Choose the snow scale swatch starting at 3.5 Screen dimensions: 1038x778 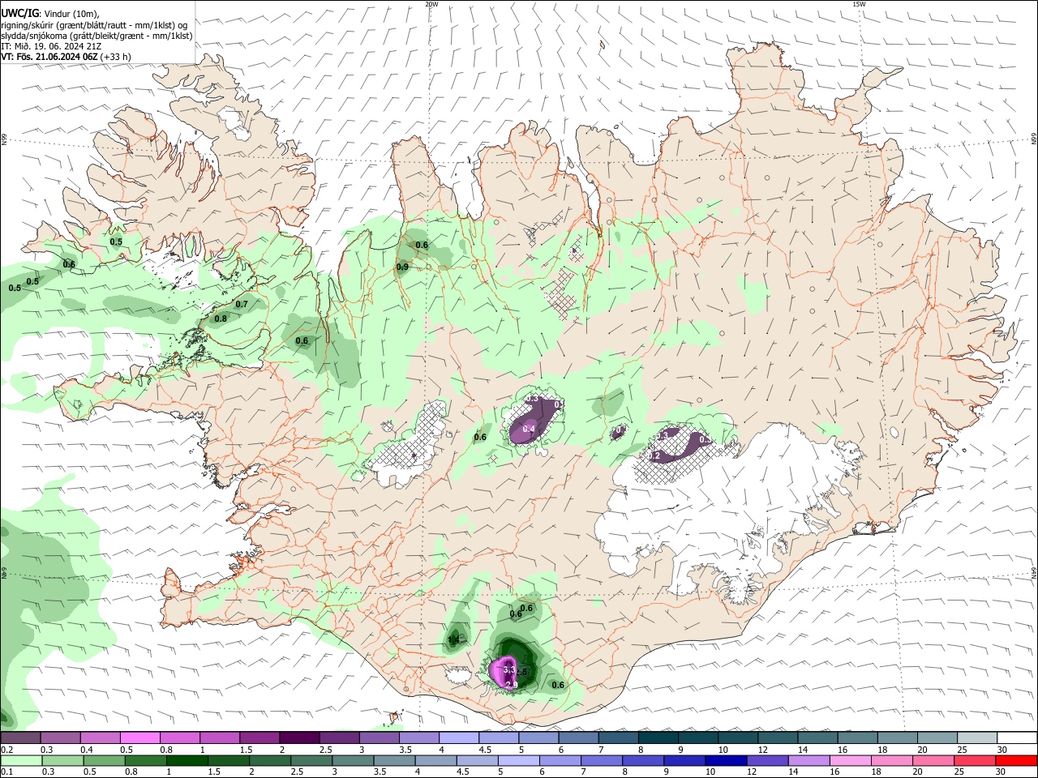click(418, 737)
